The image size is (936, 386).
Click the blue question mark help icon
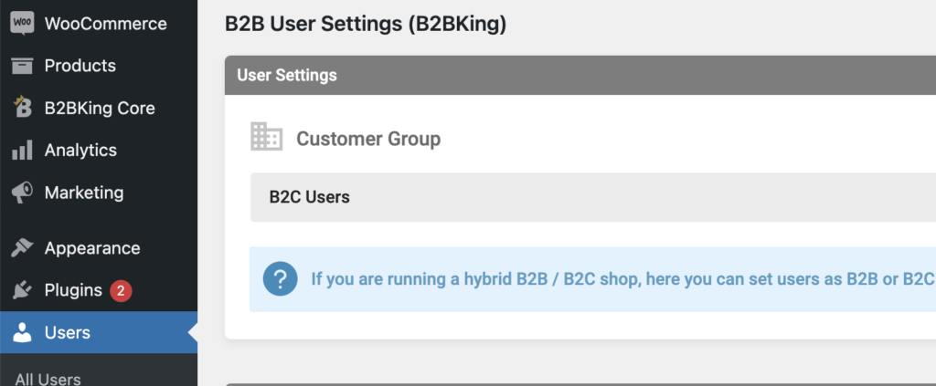click(280, 278)
